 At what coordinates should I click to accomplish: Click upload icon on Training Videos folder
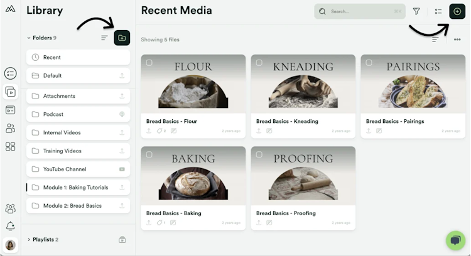tap(122, 151)
